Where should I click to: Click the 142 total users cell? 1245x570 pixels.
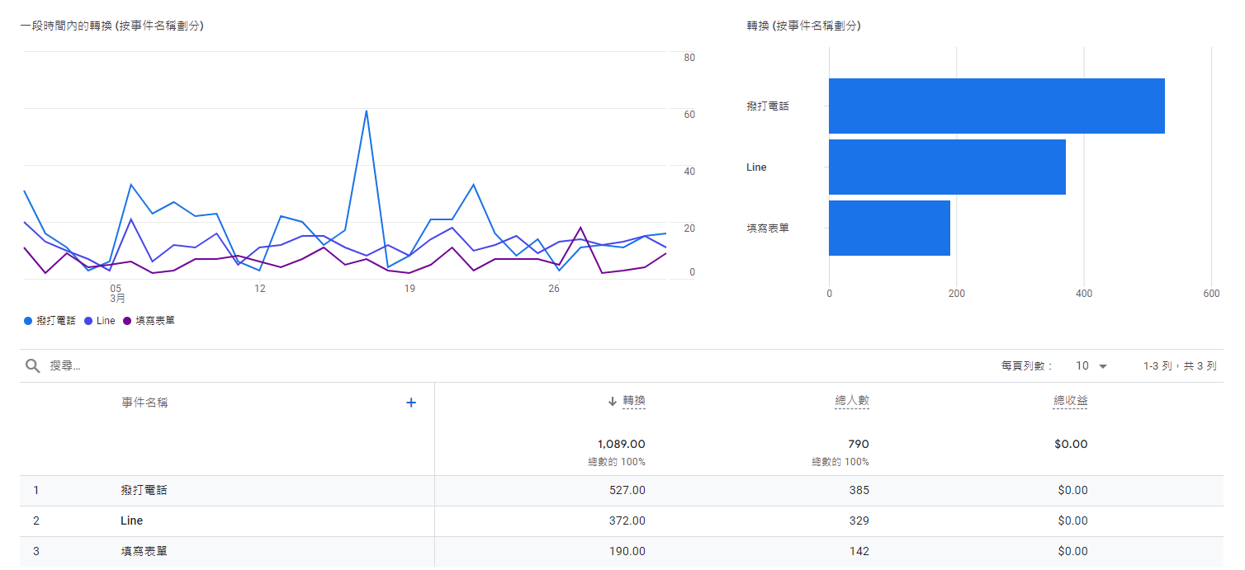tap(859, 552)
